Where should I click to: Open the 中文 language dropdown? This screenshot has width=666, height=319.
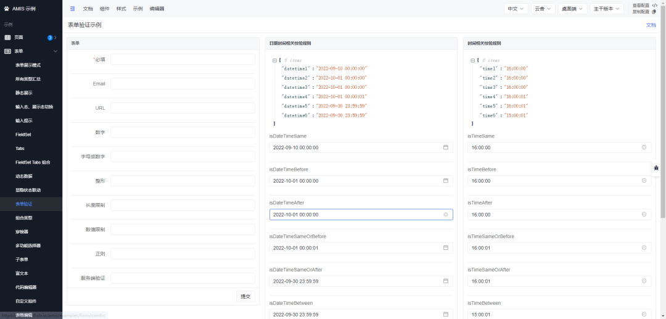(516, 9)
